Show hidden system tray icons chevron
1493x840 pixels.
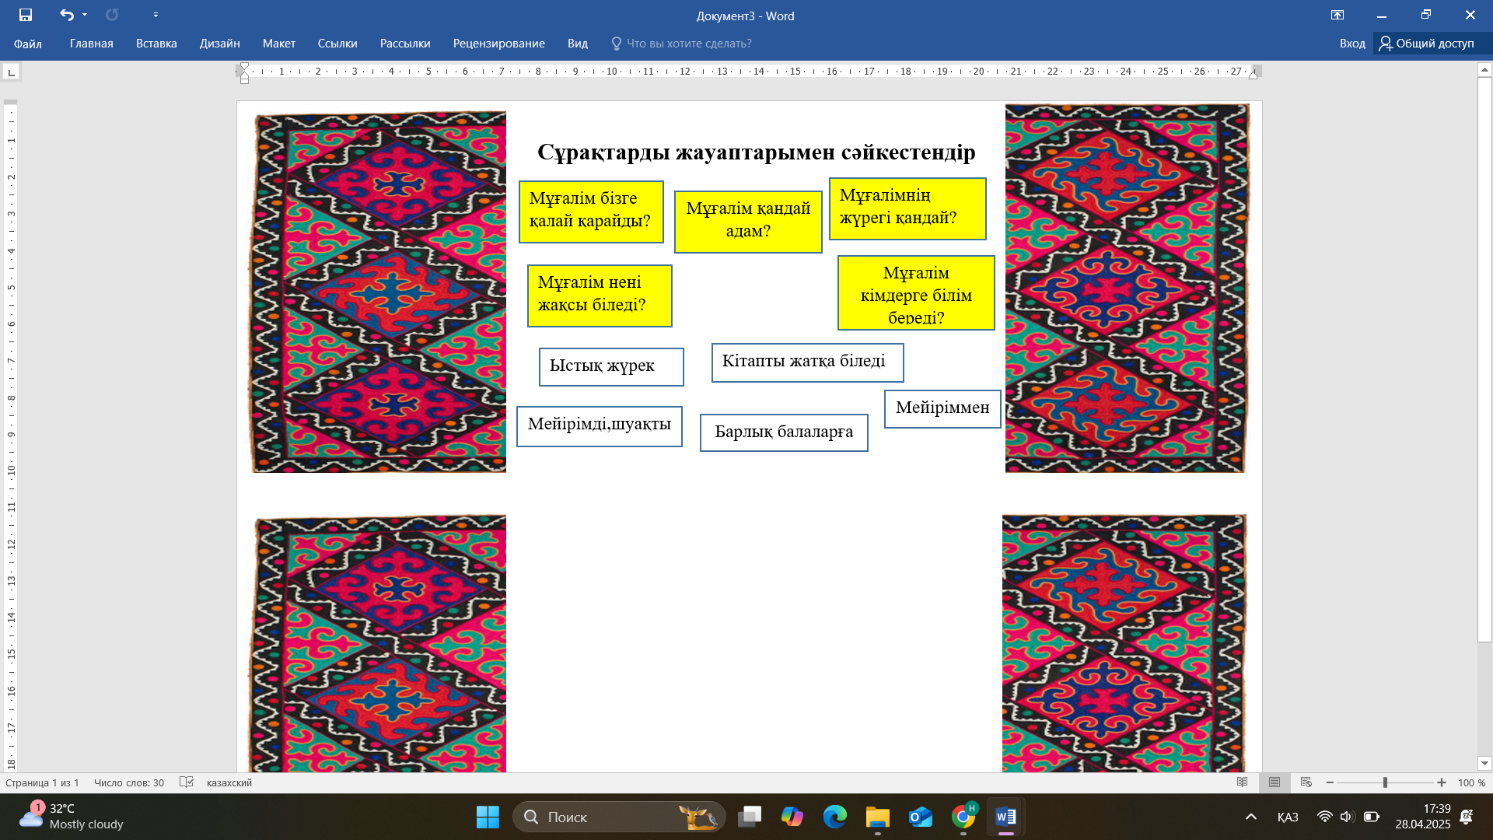[x=1251, y=817]
